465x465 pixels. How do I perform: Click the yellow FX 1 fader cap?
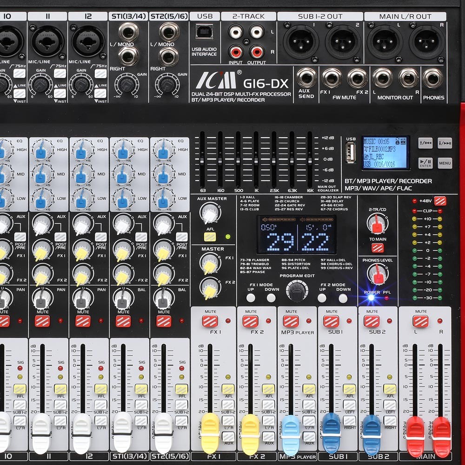(210, 433)
